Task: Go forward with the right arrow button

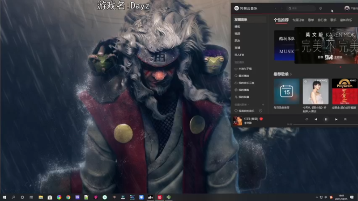Action: (282, 8)
